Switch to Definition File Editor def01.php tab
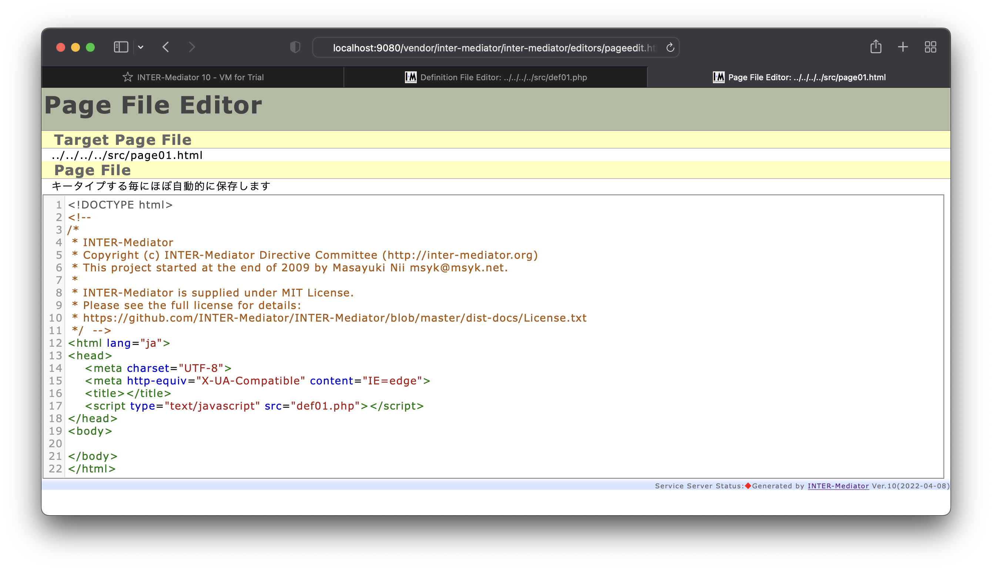 pos(495,77)
